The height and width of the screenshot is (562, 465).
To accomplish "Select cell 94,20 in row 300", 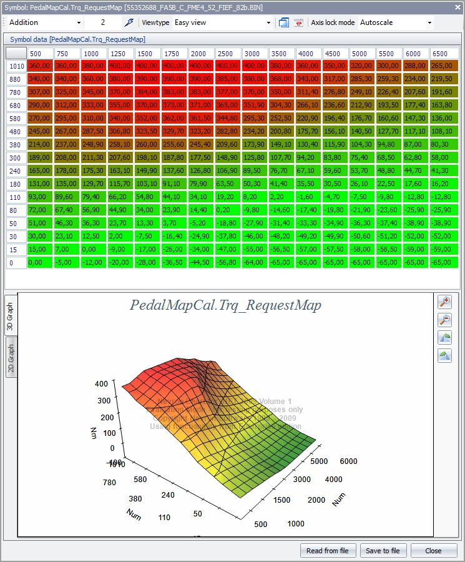I will click(308, 158).
